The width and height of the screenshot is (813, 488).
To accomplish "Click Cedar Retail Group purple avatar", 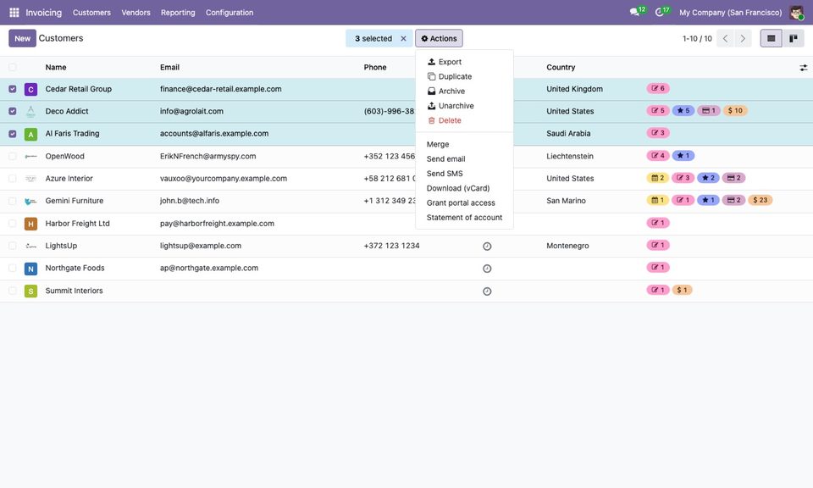I will (x=30, y=90).
